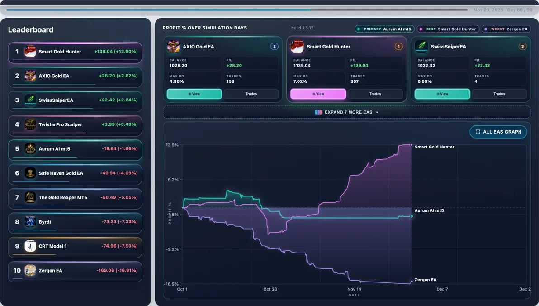Select TwisterPro Scalper +3.99 leaderboard value
The height and width of the screenshot is (306, 539).
coord(120,124)
